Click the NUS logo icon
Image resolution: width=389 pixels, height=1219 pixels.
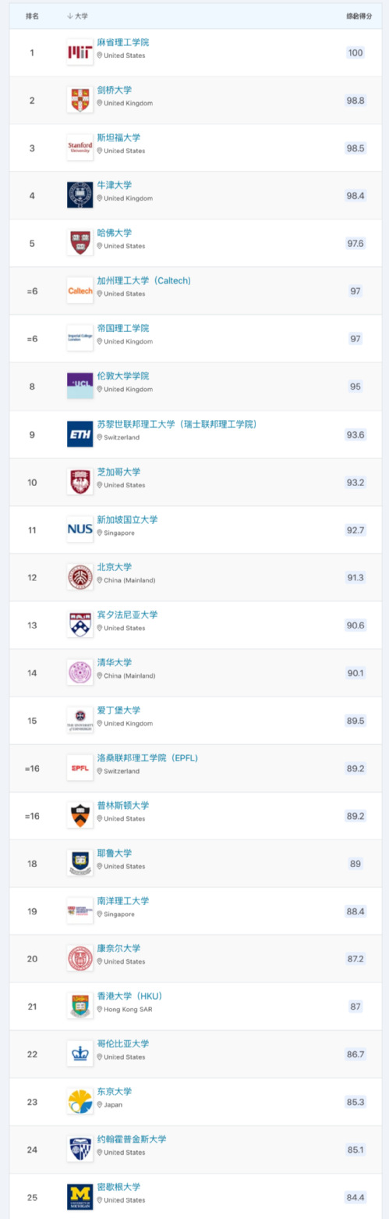[80, 529]
